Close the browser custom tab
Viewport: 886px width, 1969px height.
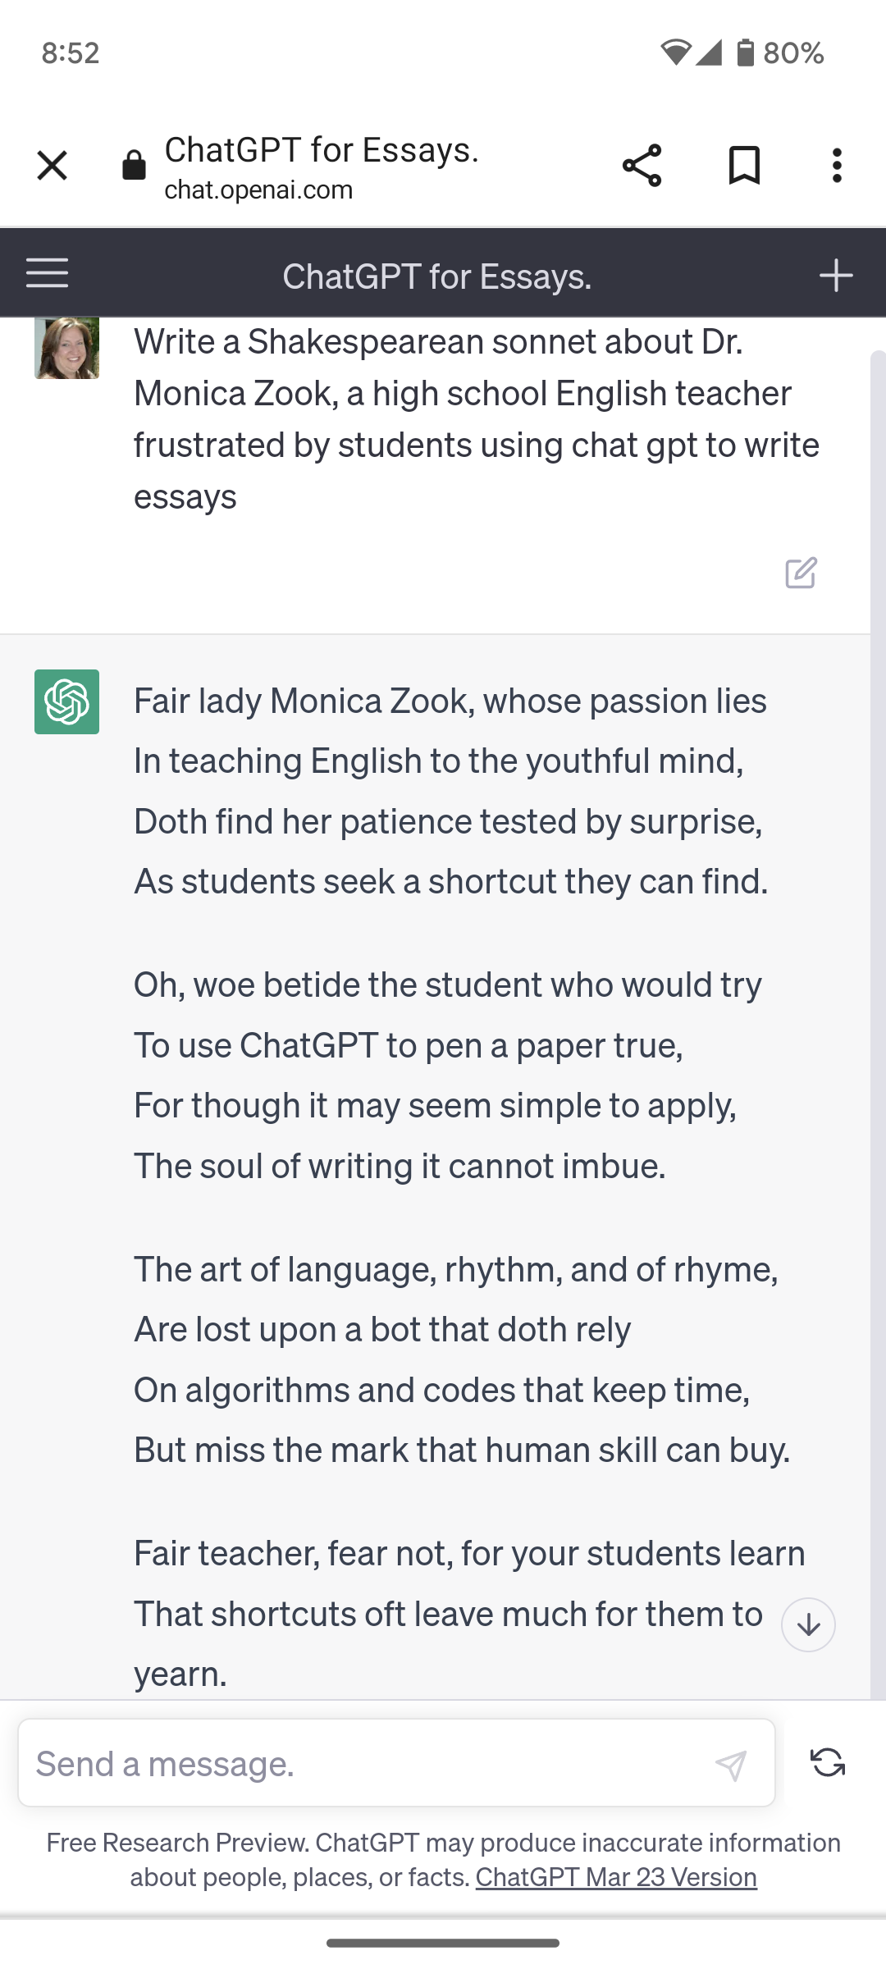pyautogui.click(x=52, y=166)
